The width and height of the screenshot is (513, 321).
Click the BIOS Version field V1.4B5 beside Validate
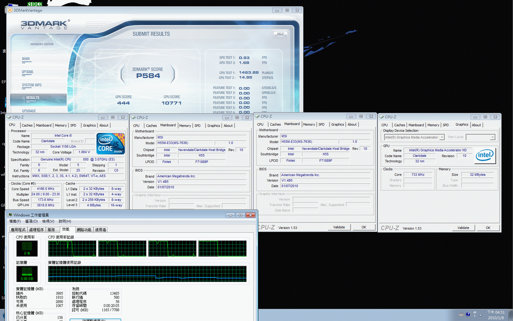point(325,180)
